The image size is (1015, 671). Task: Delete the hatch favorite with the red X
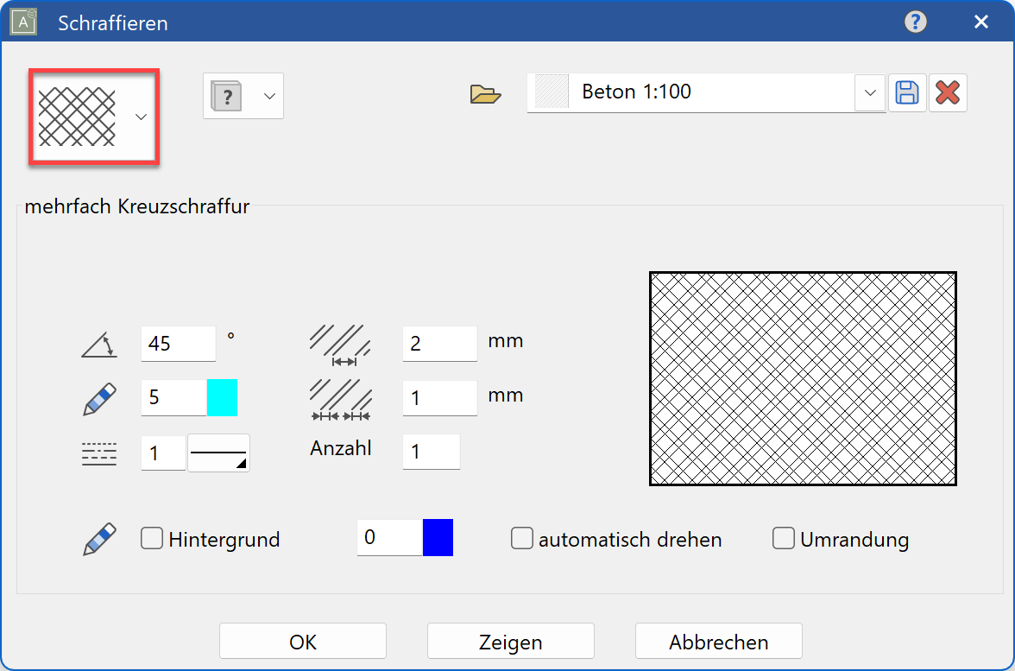point(948,93)
